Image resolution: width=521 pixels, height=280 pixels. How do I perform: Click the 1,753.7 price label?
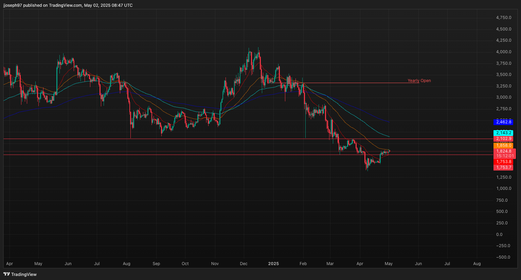tap(503, 167)
